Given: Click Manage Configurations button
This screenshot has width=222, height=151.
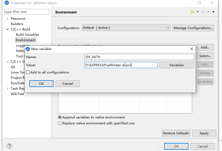Looking at the screenshot, I should point(193,28).
